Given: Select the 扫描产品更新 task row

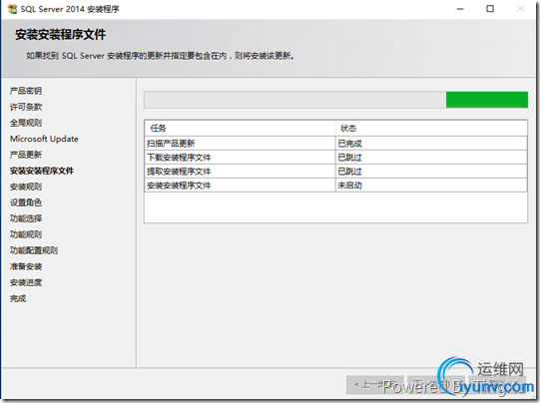Looking at the screenshot, I should coord(335,144).
